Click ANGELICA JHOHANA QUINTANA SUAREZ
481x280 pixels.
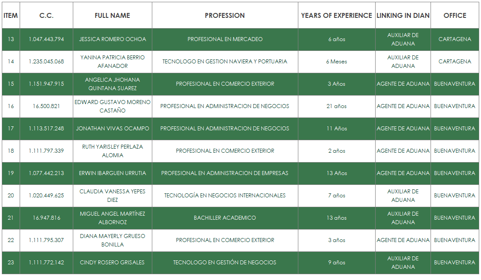[x=113, y=84]
